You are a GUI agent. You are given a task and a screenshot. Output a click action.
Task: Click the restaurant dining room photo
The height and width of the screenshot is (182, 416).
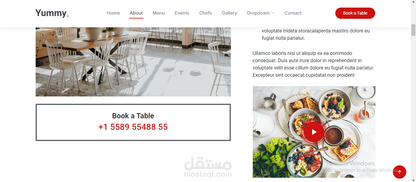click(x=133, y=62)
